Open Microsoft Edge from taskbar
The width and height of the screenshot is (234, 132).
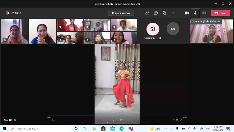(122, 128)
